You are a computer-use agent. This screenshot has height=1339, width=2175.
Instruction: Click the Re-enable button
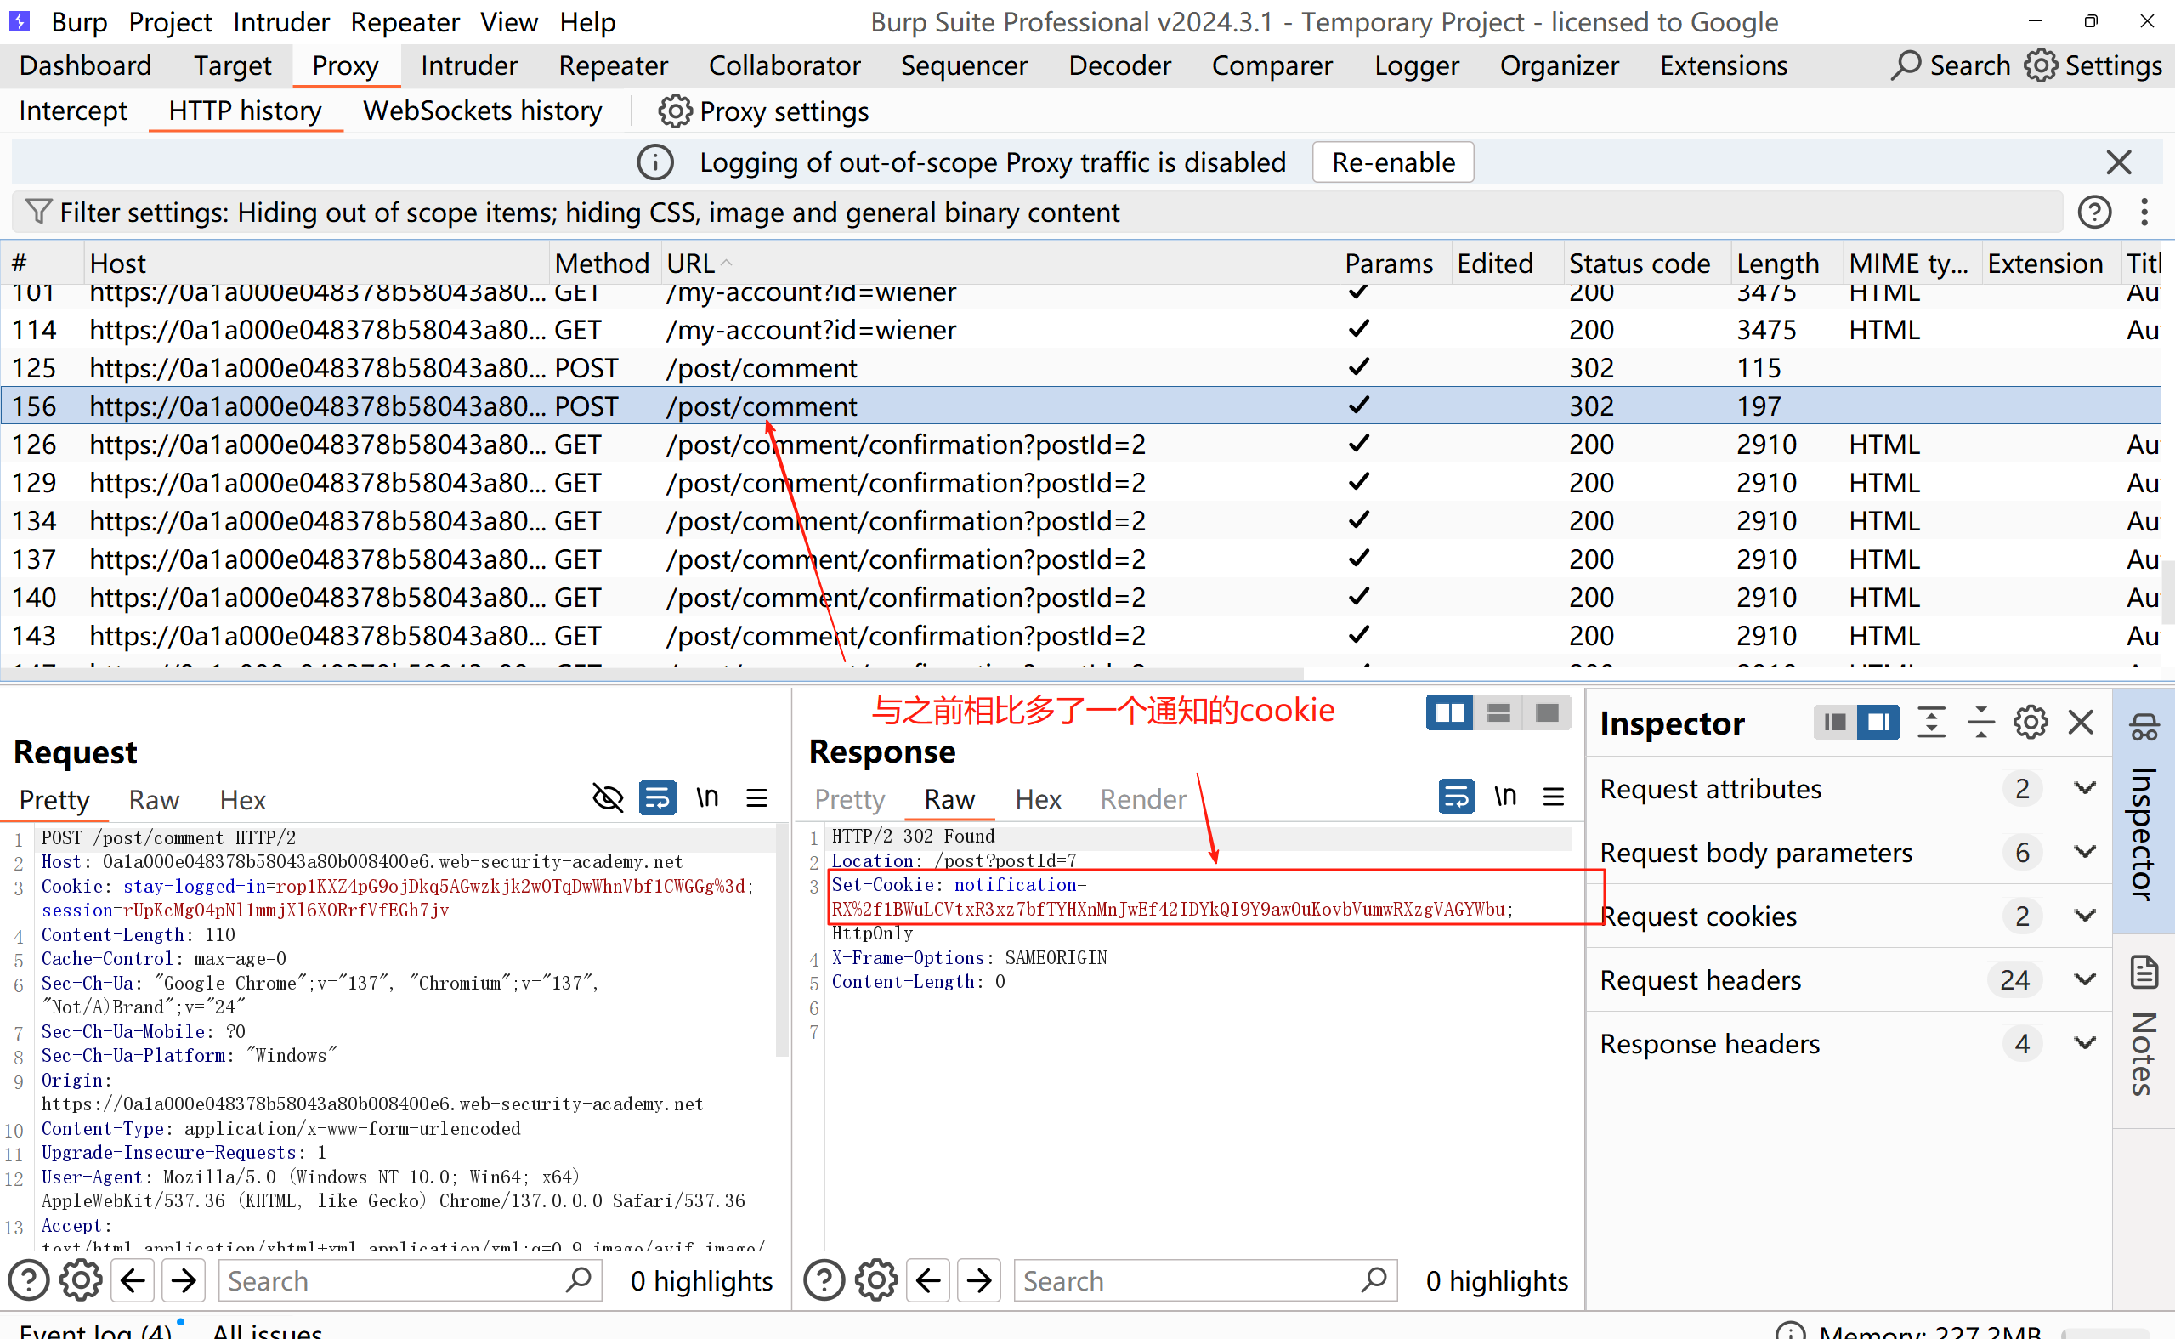(1392, 163)
